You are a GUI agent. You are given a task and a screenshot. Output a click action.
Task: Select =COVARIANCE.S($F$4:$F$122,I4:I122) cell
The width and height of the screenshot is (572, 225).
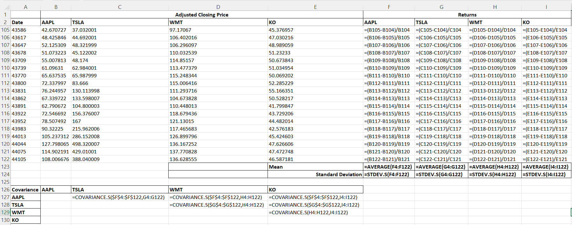[x=315, y=197]
